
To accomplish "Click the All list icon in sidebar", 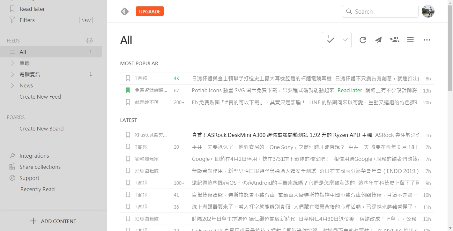I will coord(12,52).
